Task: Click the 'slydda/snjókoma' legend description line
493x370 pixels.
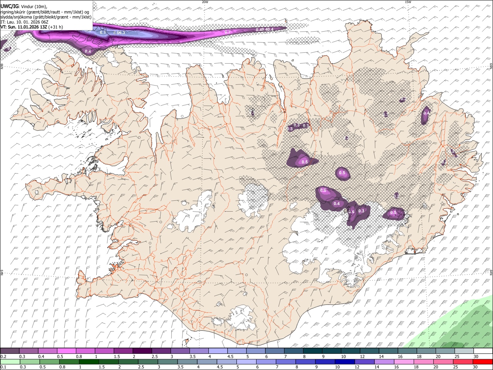Action: [46, 17]
